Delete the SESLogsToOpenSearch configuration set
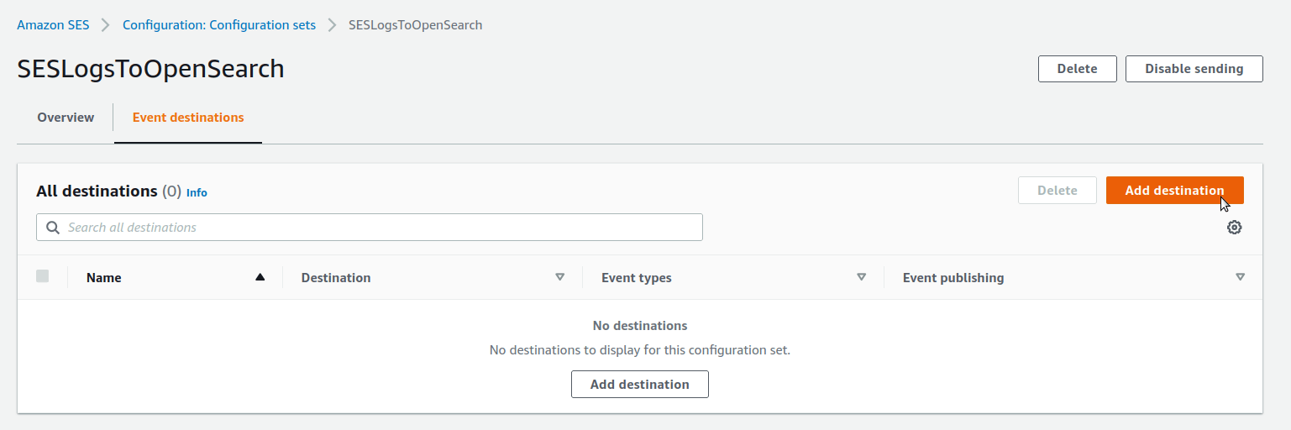Screen dimensions: 1291x430 [1077, 69]
